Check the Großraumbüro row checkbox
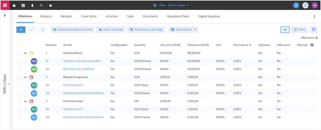This screenshot has height=130, width=321. tap(20, 53)
